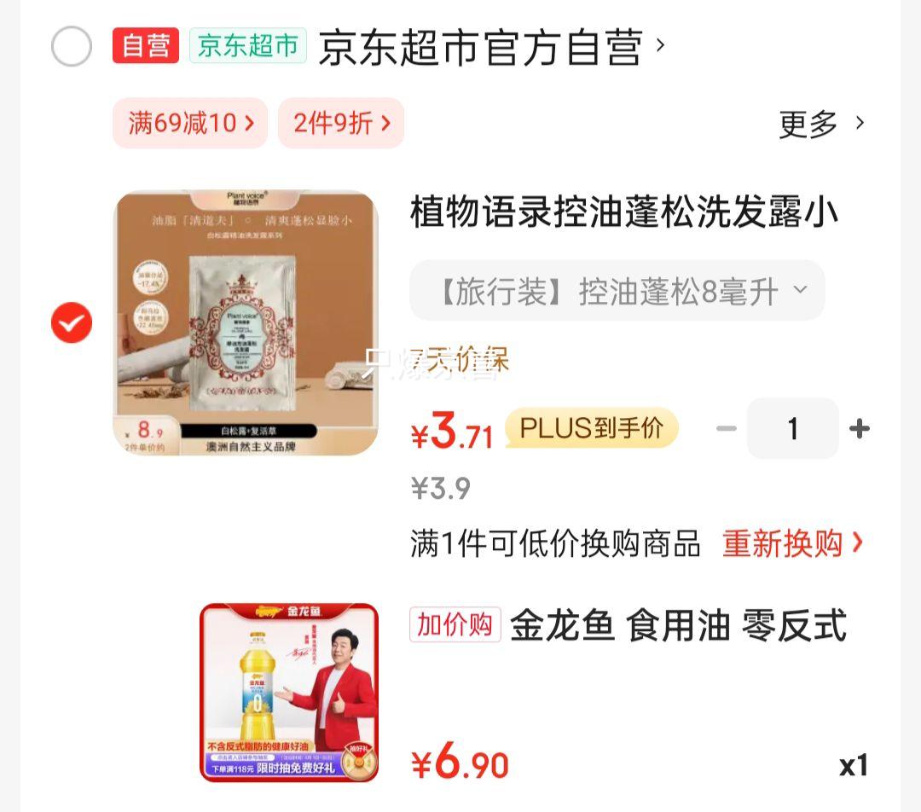
Task: Tap the ¥3.71 price text
Action: click(451, 431)
